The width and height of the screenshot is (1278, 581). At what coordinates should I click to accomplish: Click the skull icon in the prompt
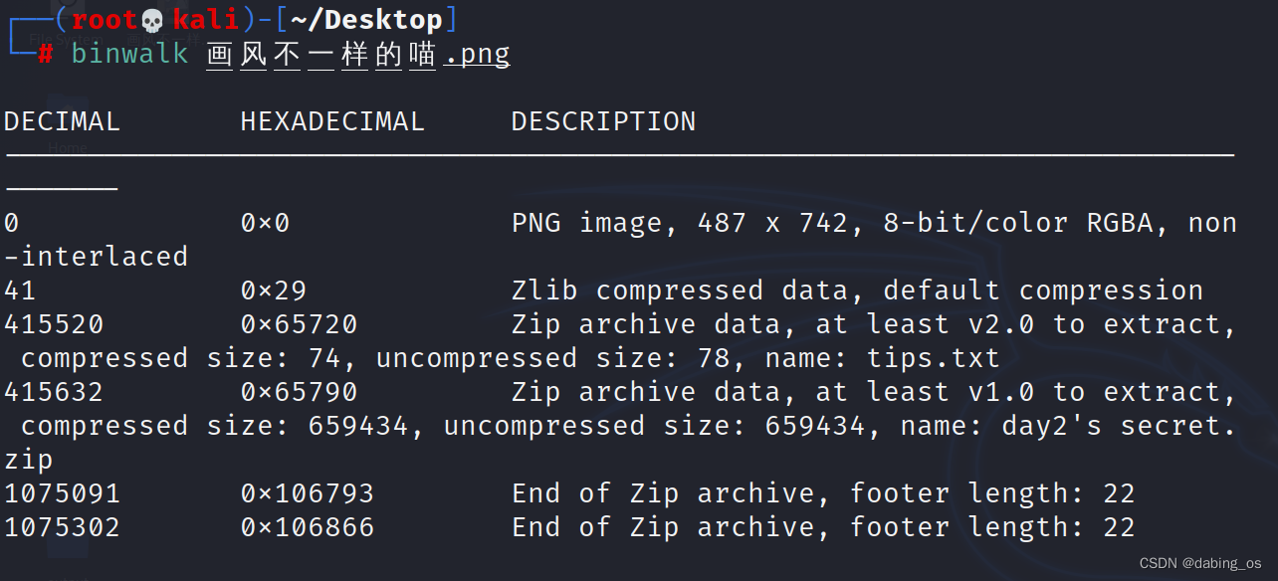tap(152, 20)
